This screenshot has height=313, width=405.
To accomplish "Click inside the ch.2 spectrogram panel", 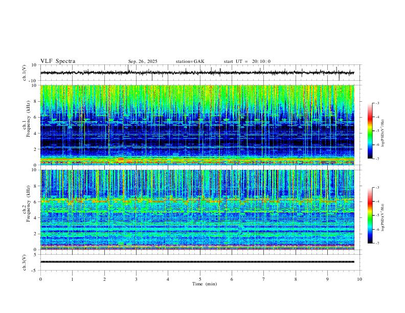I will (x=197, y=210).
